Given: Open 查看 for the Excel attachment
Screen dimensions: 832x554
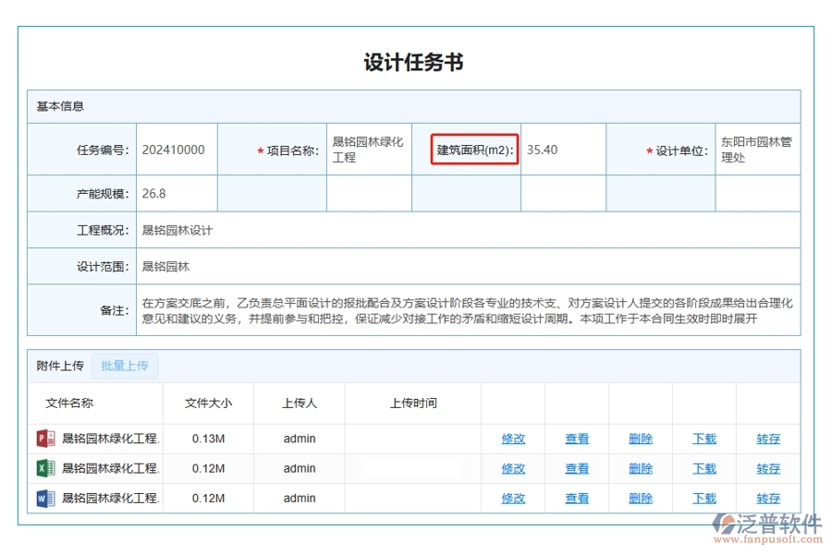Looking at the screenshot, I should point(577,468).
